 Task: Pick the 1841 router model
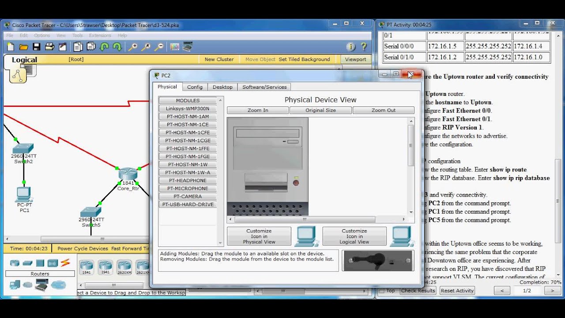point(87,268)
